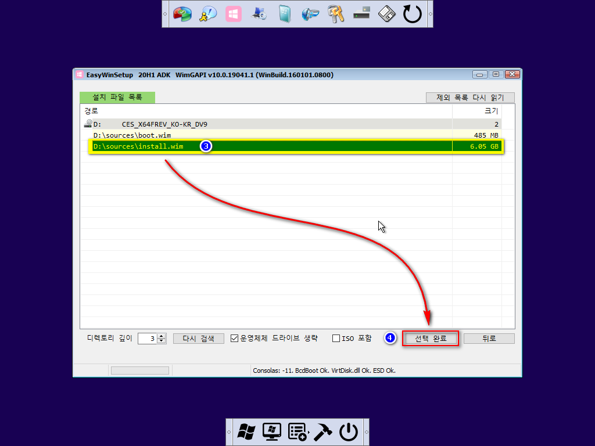Click the left grip diamond of top toolbar
The image size is (595, 446).
coord(165,14)
